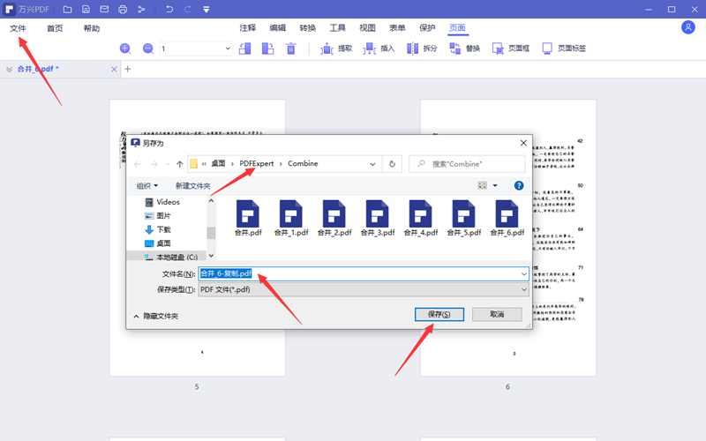Screen dimensions: 706x441
Task: Open the help icon in save dialog
Action: 519,186
